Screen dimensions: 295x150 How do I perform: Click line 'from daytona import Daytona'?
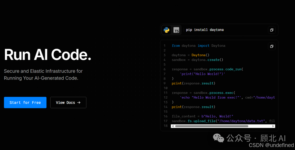199,45
